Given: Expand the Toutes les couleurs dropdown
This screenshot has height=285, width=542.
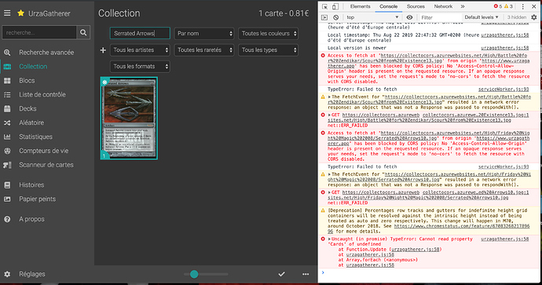Looking at the screenshot, I should (268, 34).
